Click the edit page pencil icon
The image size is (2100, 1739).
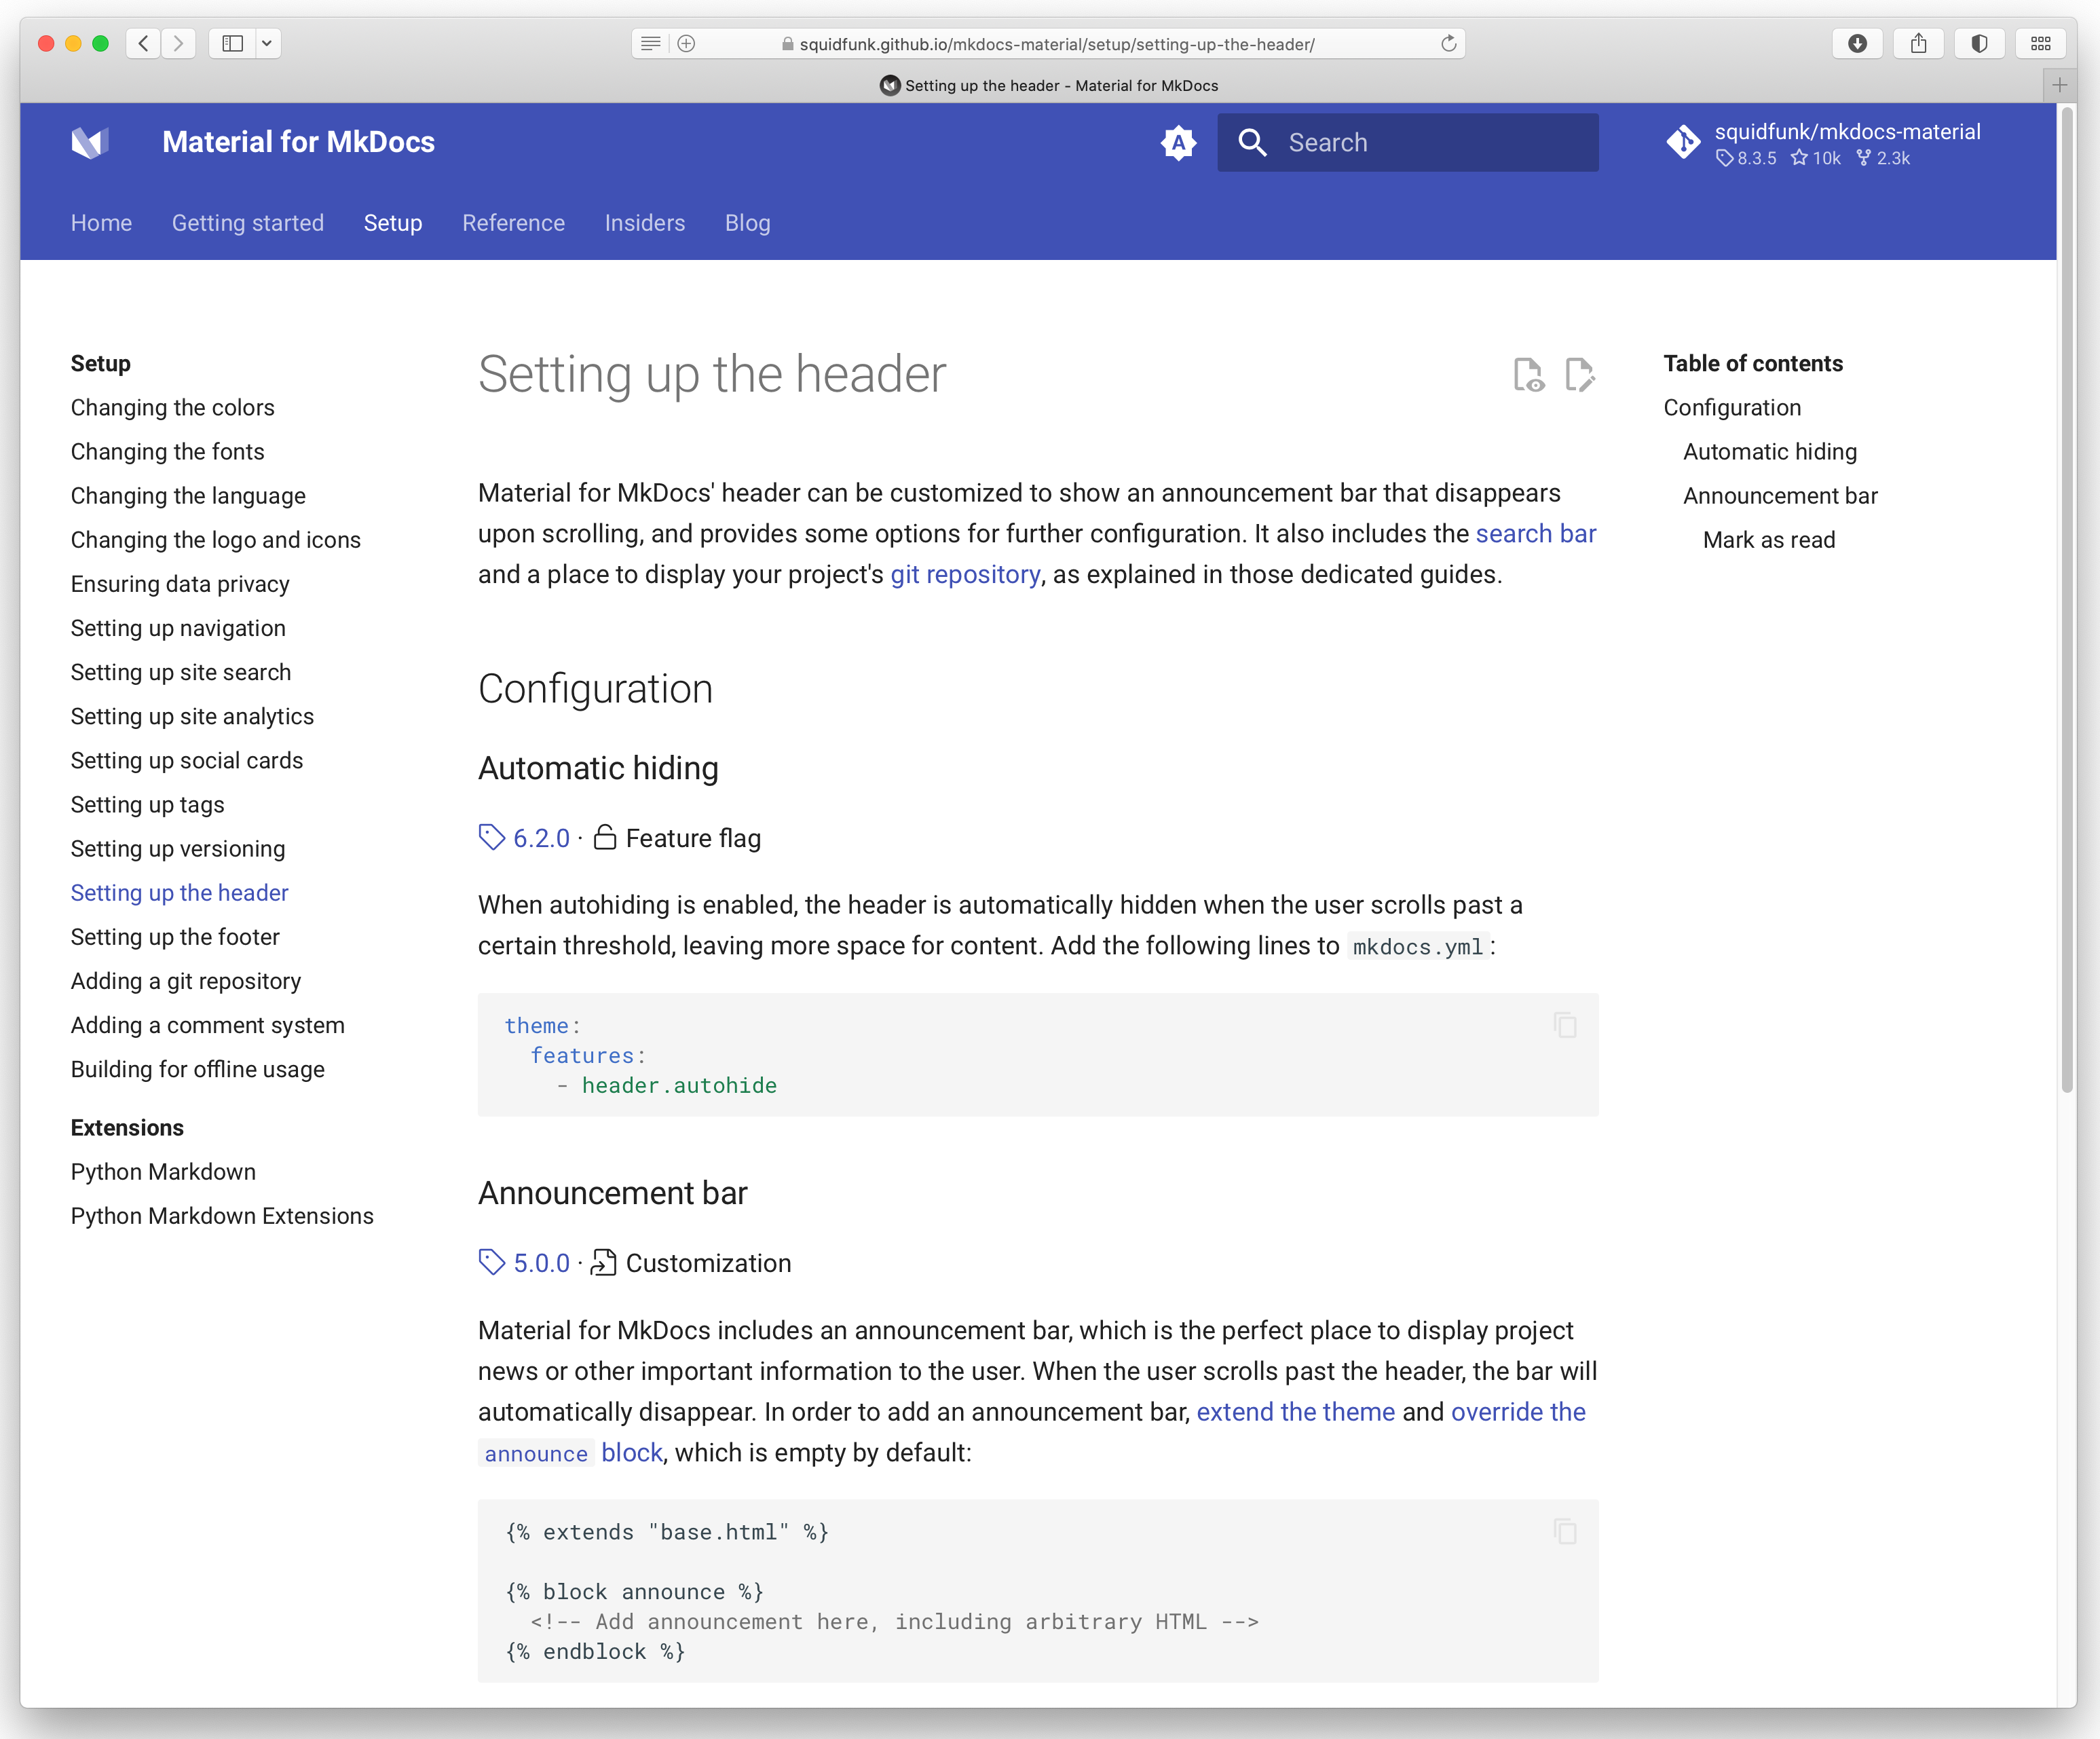click(x=1580, y=375)
